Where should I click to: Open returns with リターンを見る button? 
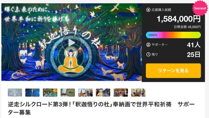click(173, 71)
